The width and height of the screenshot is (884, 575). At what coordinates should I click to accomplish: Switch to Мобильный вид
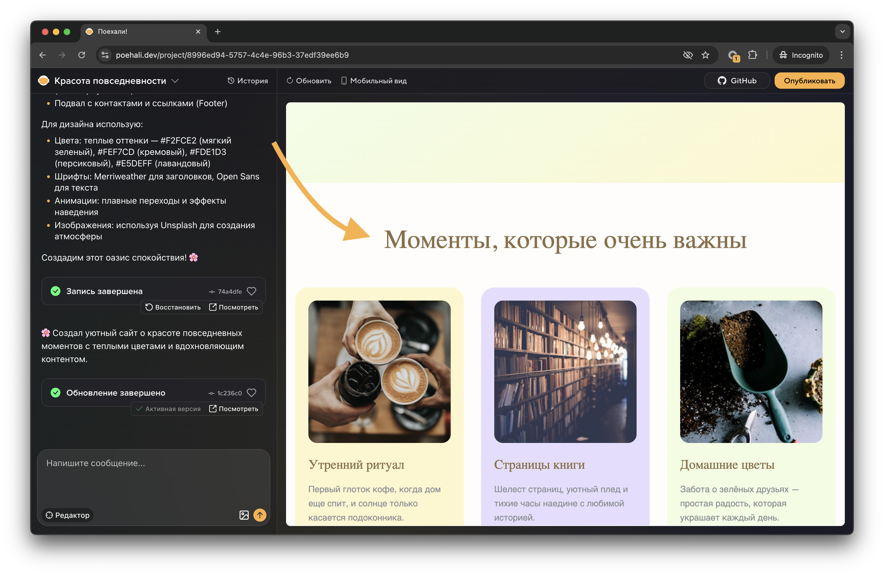click(x=373, y=80)
